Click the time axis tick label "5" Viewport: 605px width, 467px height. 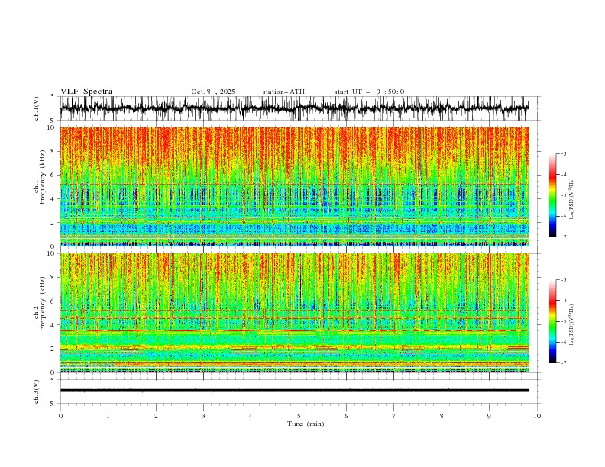[x=299, y=416]
